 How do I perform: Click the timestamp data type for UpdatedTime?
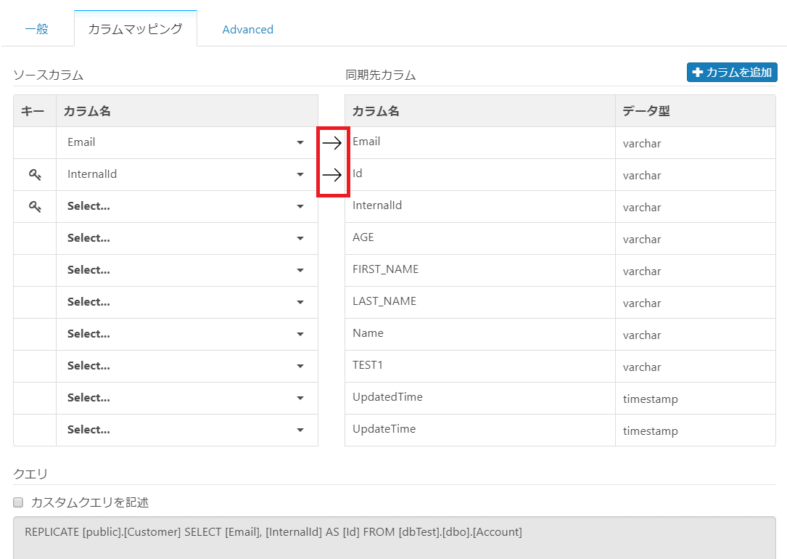[x=650, y=399]
